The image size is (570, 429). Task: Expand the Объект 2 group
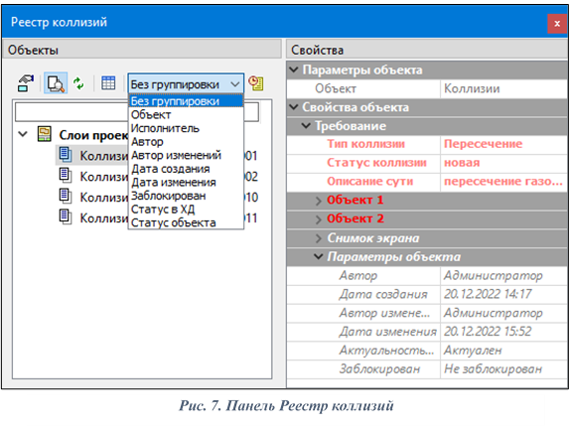coord(319,219)
